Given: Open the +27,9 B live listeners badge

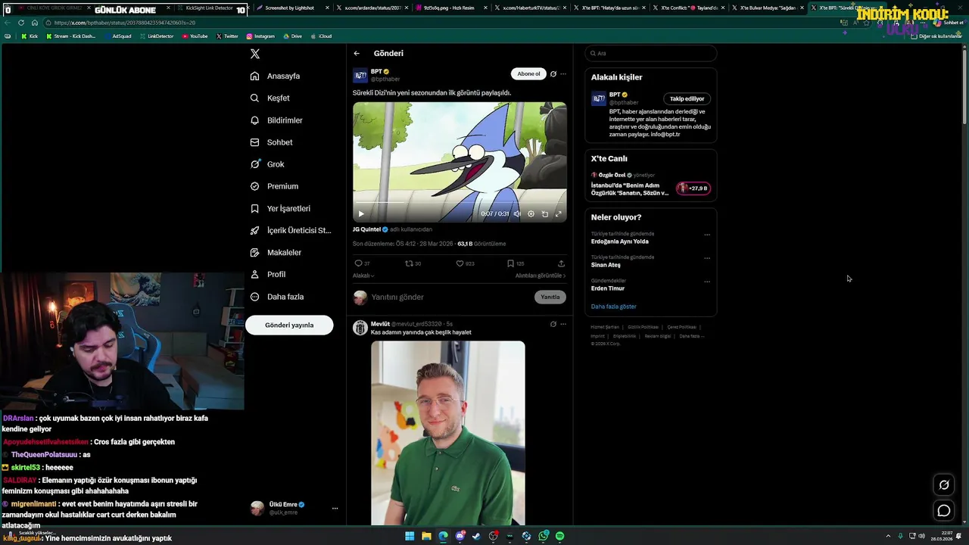Looking at the screenshot, I should [x=693, y=188].
